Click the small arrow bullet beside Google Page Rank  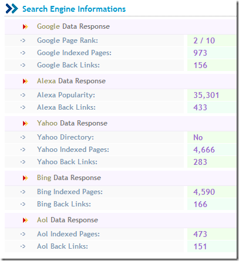click(23, 40)
